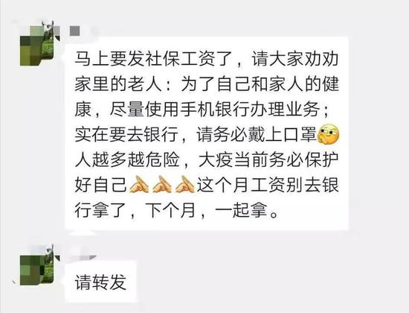Screen dimensions: 409x313
Task: Click the middle praying hands emoji
Action: pos(162,184)
